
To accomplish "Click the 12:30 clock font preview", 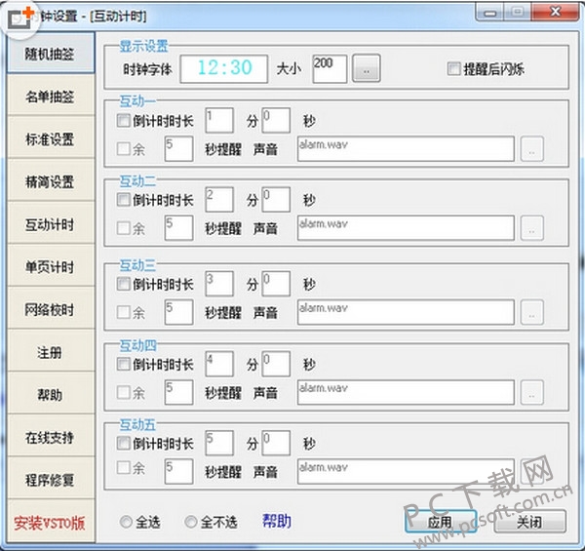I will pyautogui.click(x=224, y=68).
